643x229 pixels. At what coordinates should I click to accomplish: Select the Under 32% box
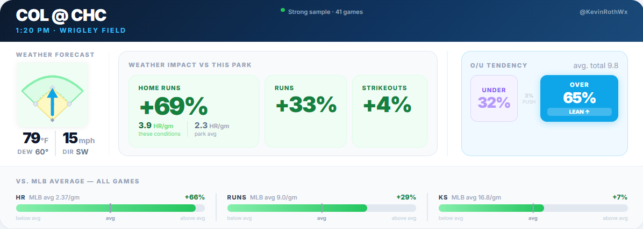pyautogui.click(x=494, y=98)
